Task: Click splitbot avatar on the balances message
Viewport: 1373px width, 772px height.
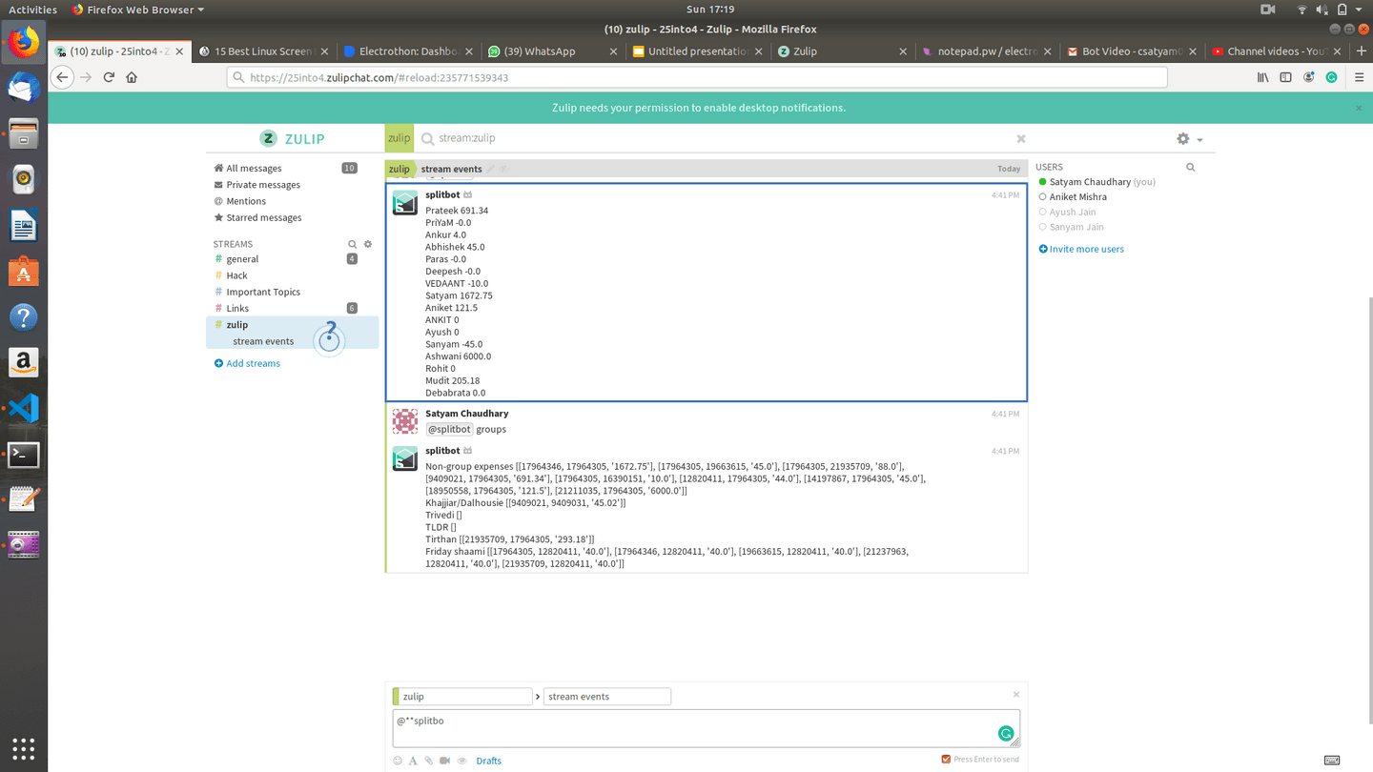Action: (405, 203)
